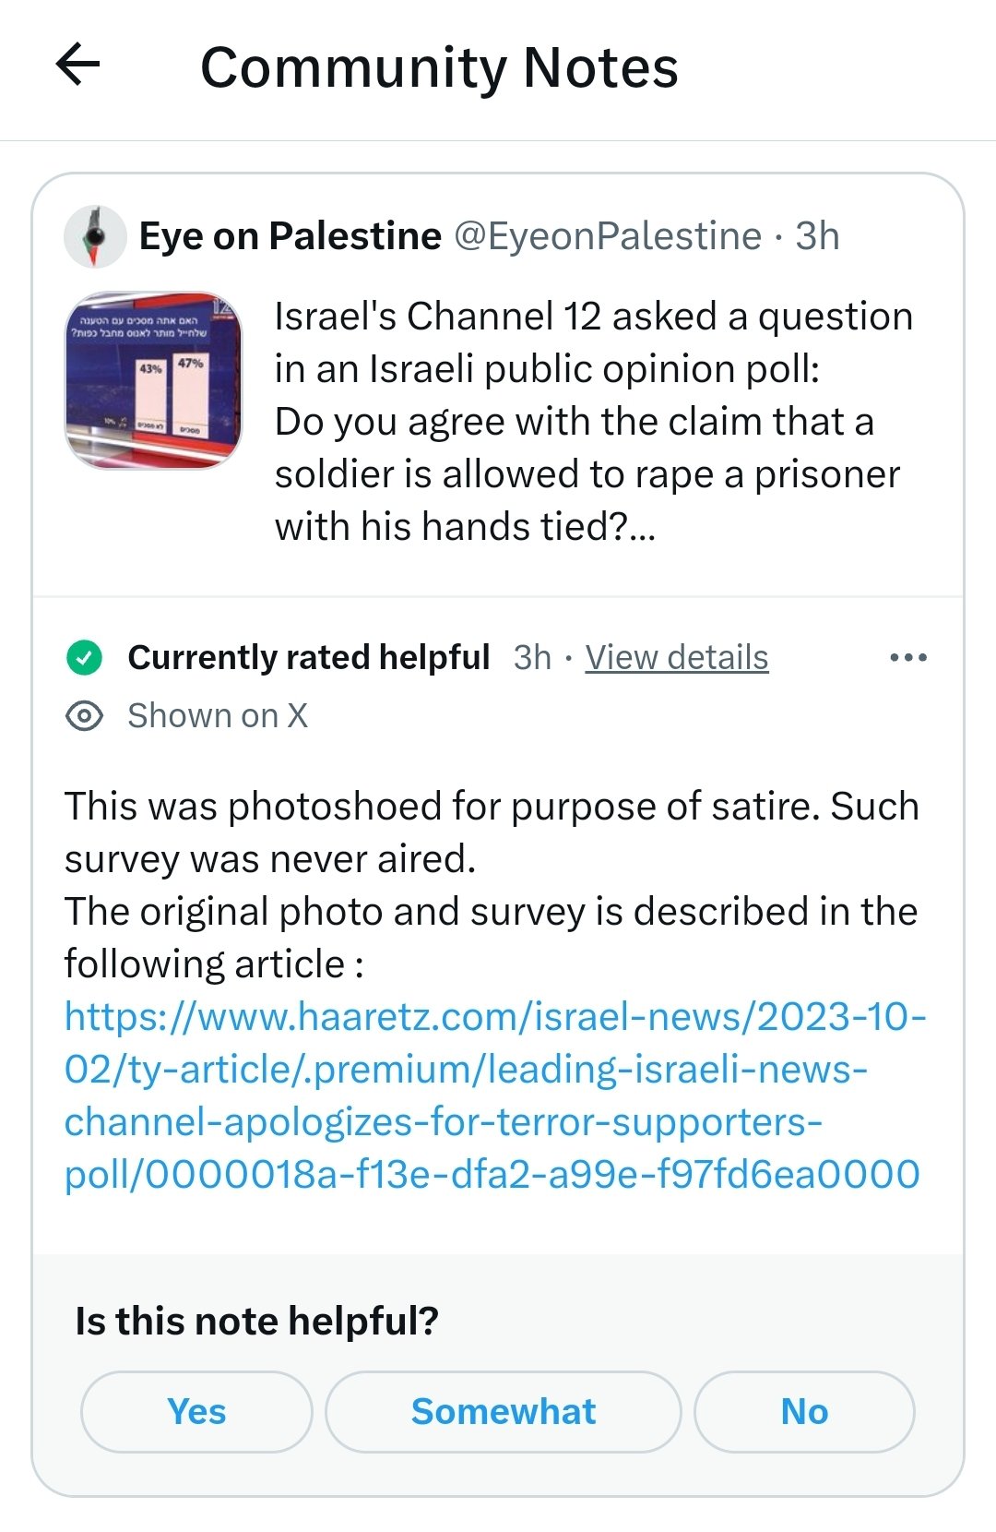Click the @EyeonPalestine handle
This screenshot has width=996, height=1532.
pyautogui.click(x=608, y=236)
